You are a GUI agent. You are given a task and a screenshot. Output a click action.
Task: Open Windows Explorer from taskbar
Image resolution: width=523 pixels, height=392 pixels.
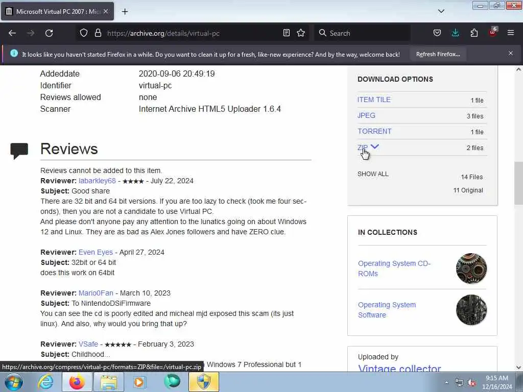109,382
